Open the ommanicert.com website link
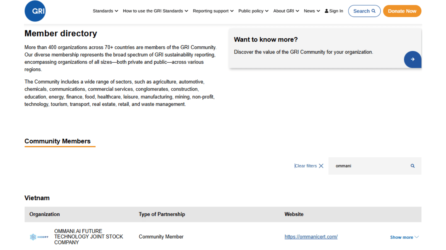Screen dimensions: 446x250 tap(311, 237)
